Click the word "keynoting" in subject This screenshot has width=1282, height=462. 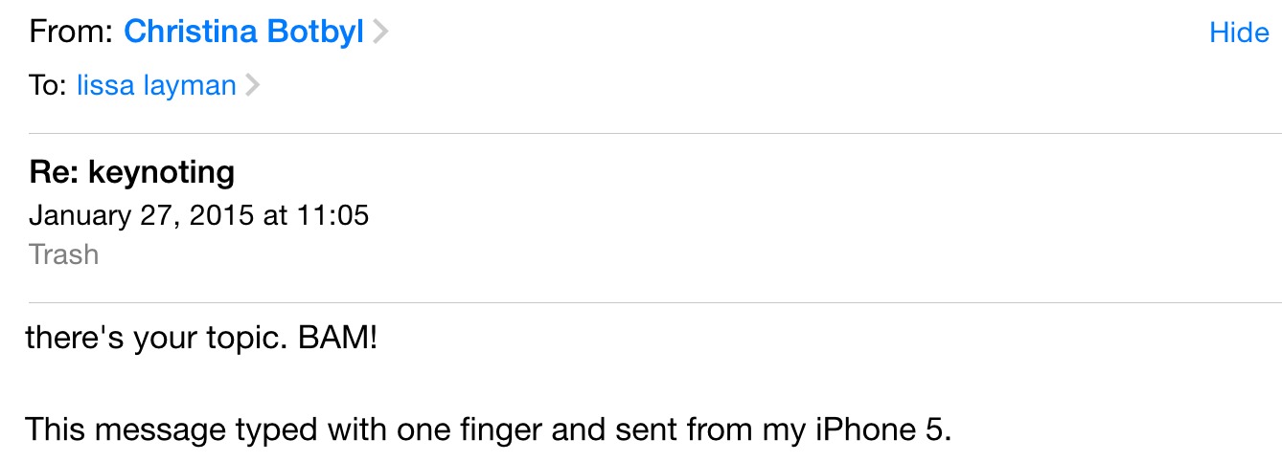pos(161,172)
